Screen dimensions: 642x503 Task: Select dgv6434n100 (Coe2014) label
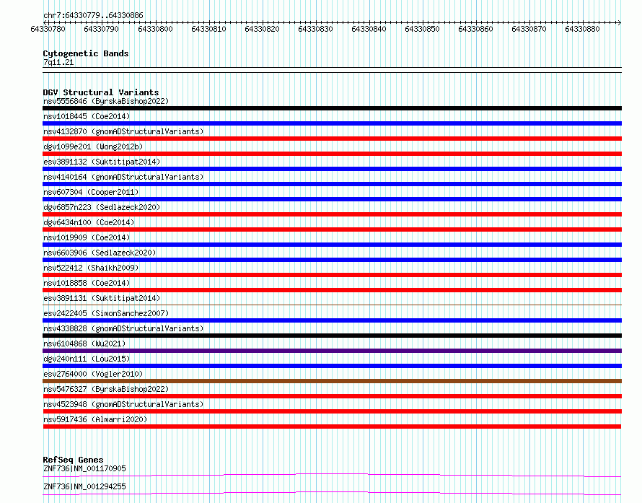pyautogui.click(x=89, y=222)
